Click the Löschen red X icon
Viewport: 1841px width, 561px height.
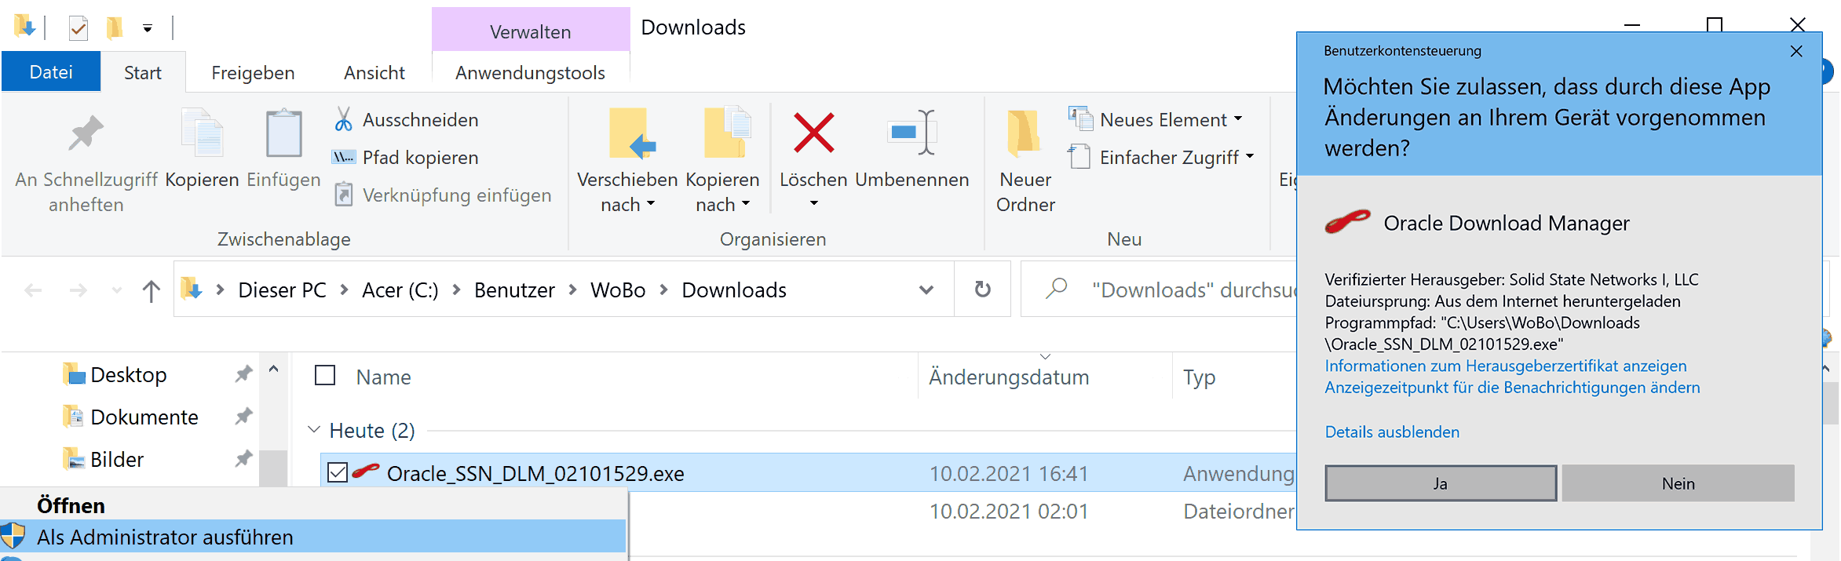[x=813, y=133]
